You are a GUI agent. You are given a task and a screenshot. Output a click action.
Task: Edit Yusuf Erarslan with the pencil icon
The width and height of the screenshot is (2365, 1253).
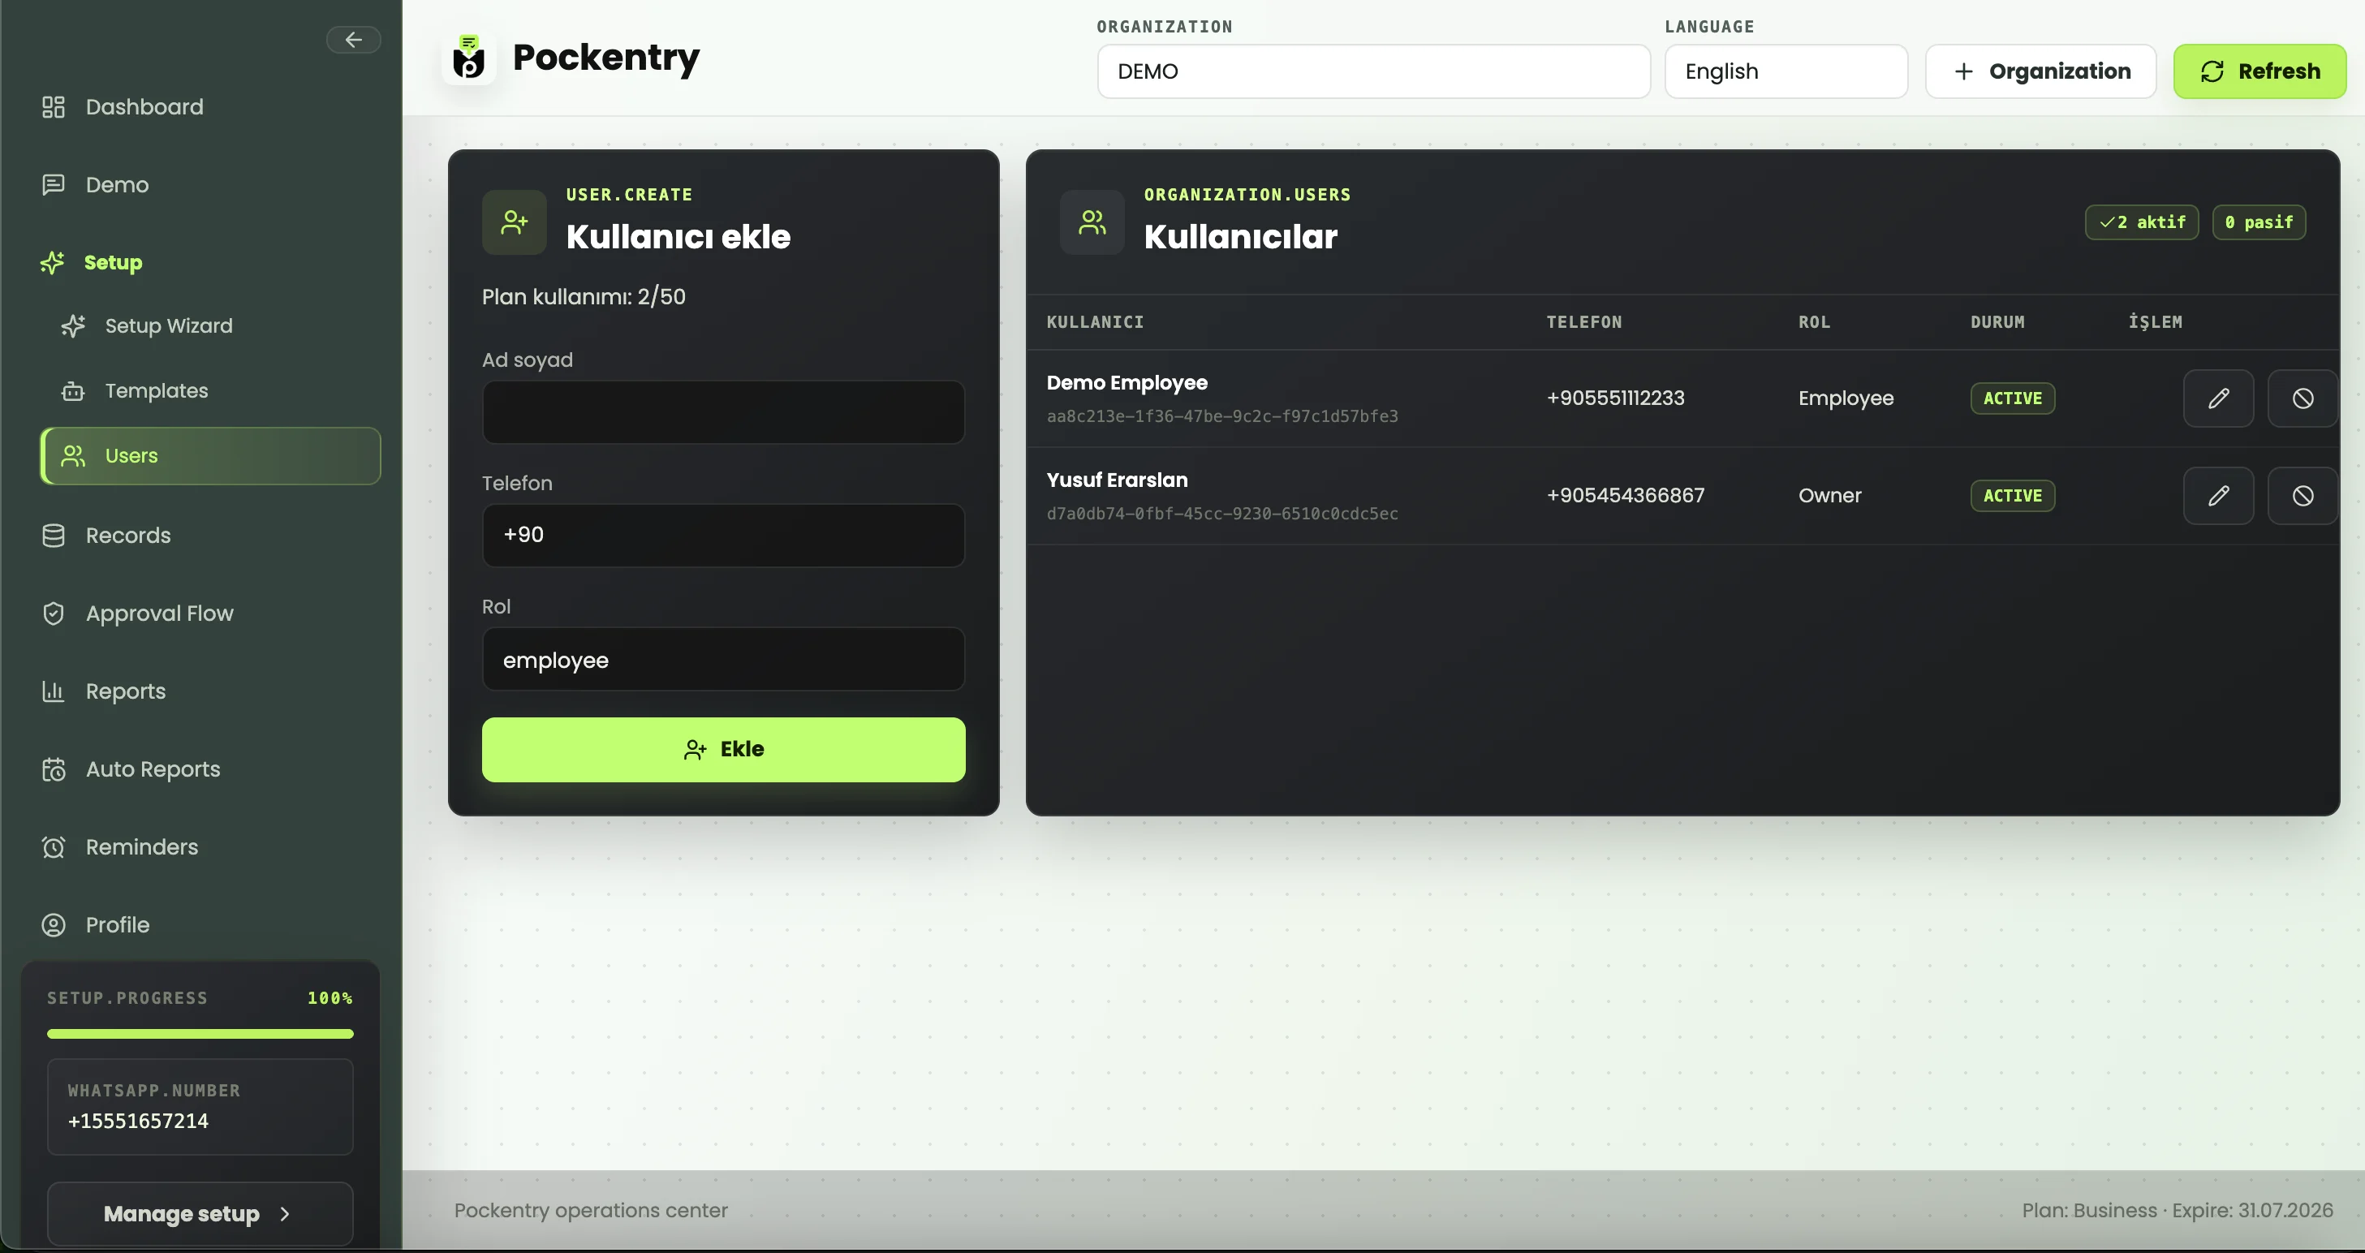click(2218, 496)
